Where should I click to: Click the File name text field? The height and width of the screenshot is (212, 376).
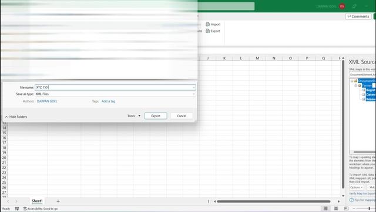[x=115, y=87]
